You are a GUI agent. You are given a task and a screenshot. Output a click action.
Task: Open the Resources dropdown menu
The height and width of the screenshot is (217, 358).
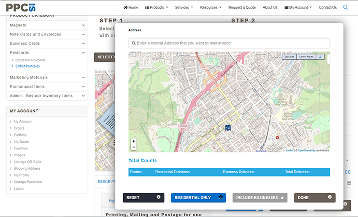(x=211, y=7)
